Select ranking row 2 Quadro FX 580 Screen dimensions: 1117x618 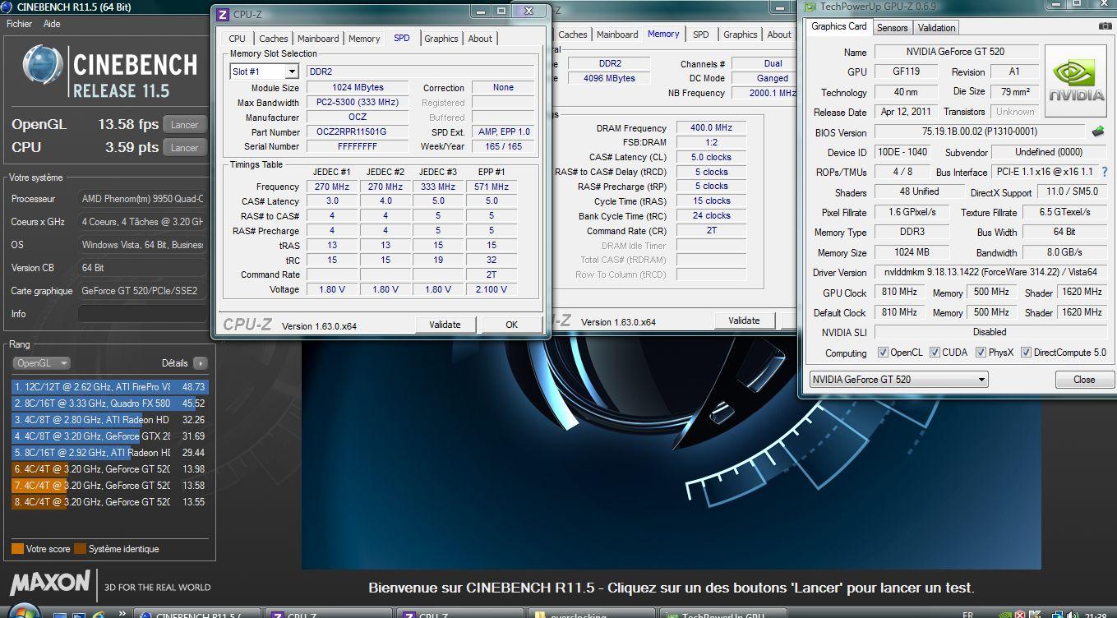pyautogui.click(x=110, y=403)
